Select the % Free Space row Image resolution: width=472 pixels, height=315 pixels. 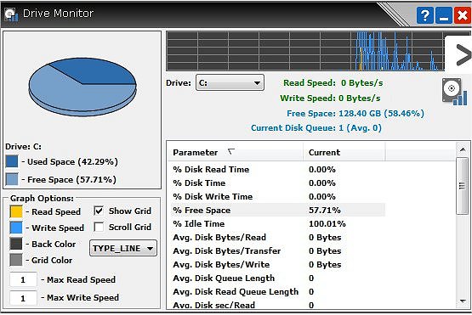278,210
